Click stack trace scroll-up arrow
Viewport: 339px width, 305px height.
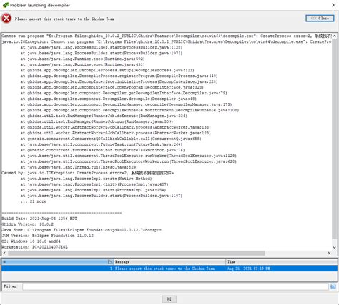(x=334, y=36)
